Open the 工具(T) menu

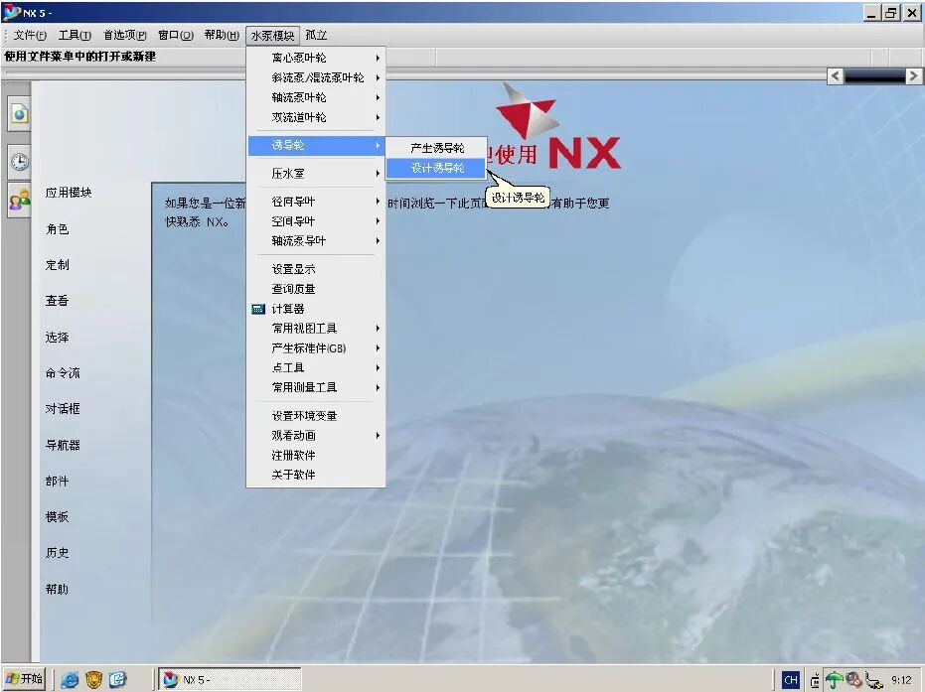75,36
